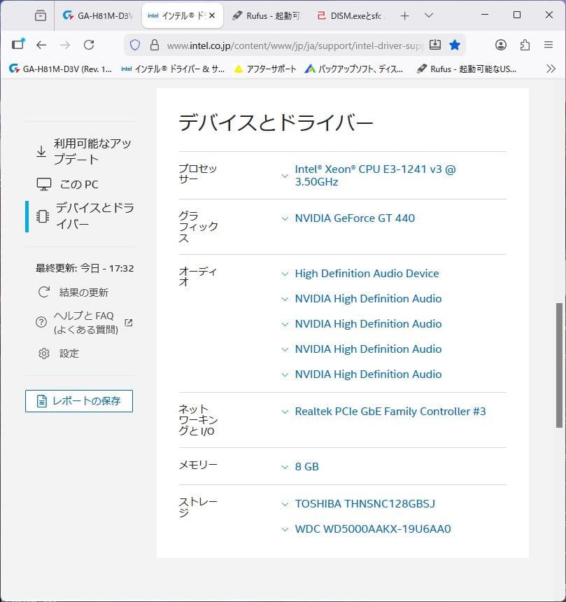Click the address bar URL field
The width and height of the screenshot is (566, 602).
[x=295, y=45]
